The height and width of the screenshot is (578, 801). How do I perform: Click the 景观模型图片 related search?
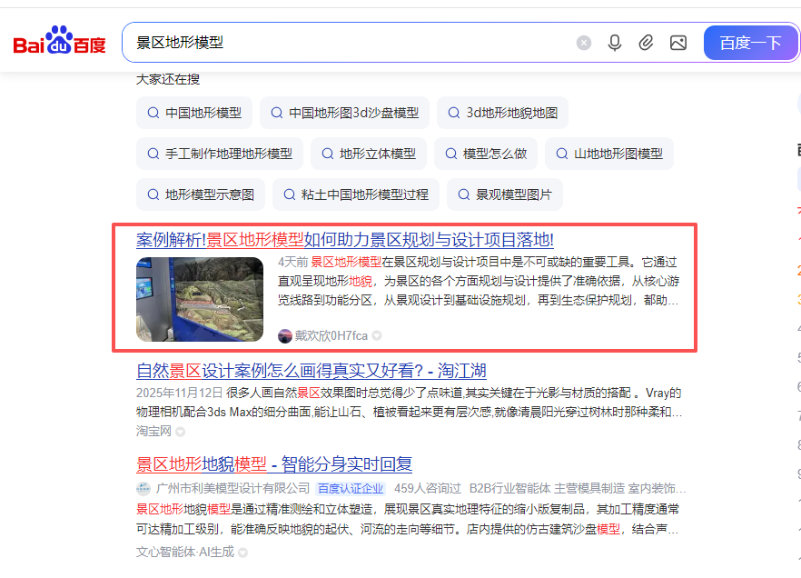(504, 194)
